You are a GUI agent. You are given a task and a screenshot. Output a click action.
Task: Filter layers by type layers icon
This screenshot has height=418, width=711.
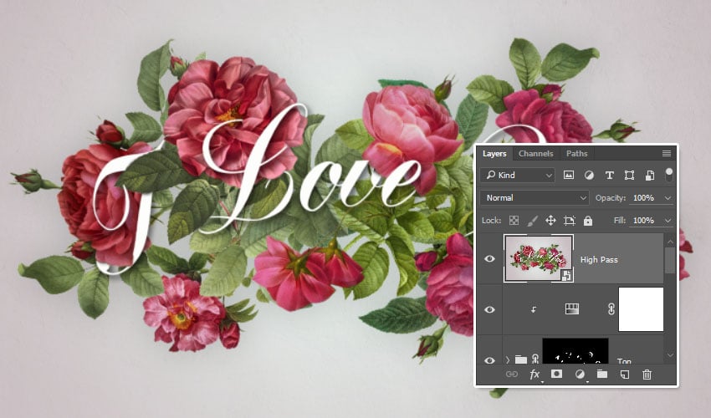[x=609, y=175]
